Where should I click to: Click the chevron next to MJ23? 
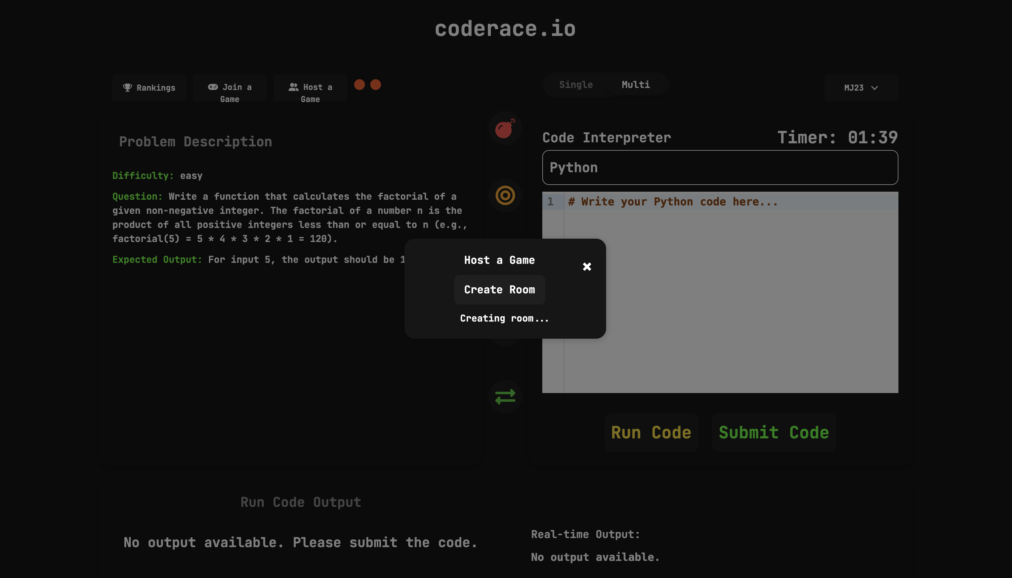point(874,88)
